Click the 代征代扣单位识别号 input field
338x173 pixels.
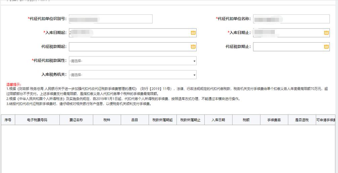click(x=111, y=19)
